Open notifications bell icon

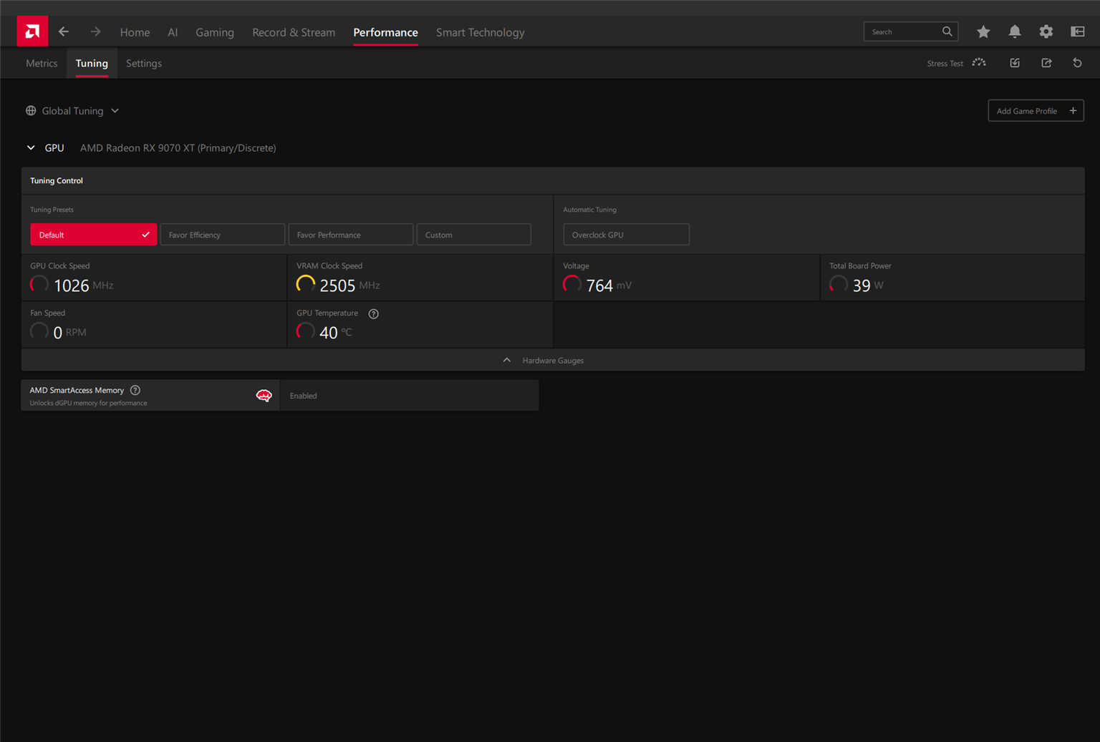1015,31
